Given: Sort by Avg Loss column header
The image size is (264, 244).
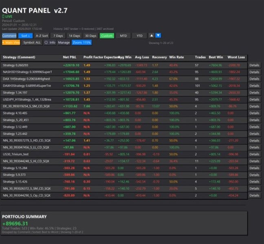Looking at the screenshot, I should (142, 57).
